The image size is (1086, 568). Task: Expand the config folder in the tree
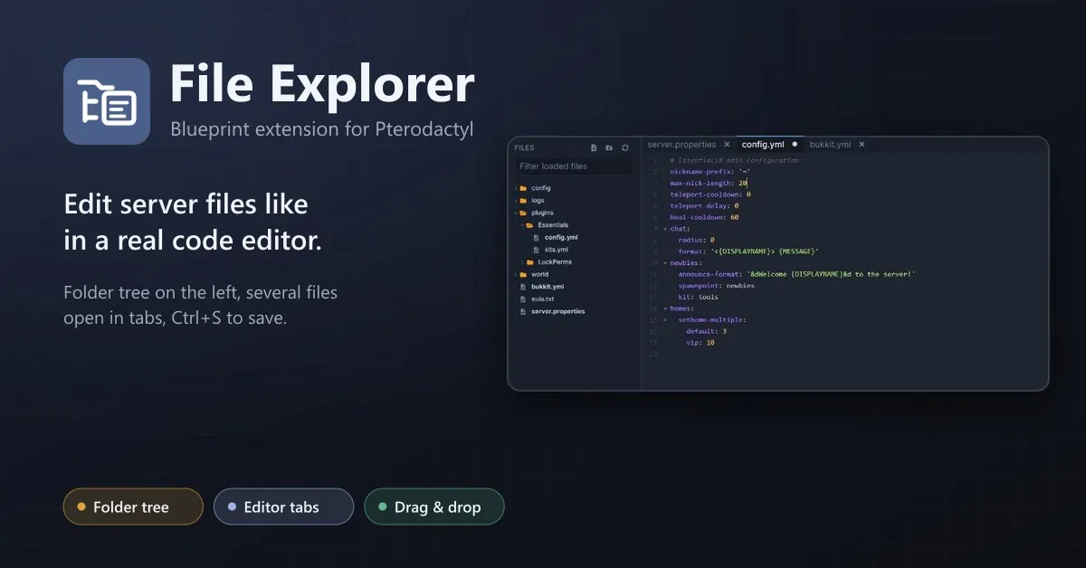(517, 188)
